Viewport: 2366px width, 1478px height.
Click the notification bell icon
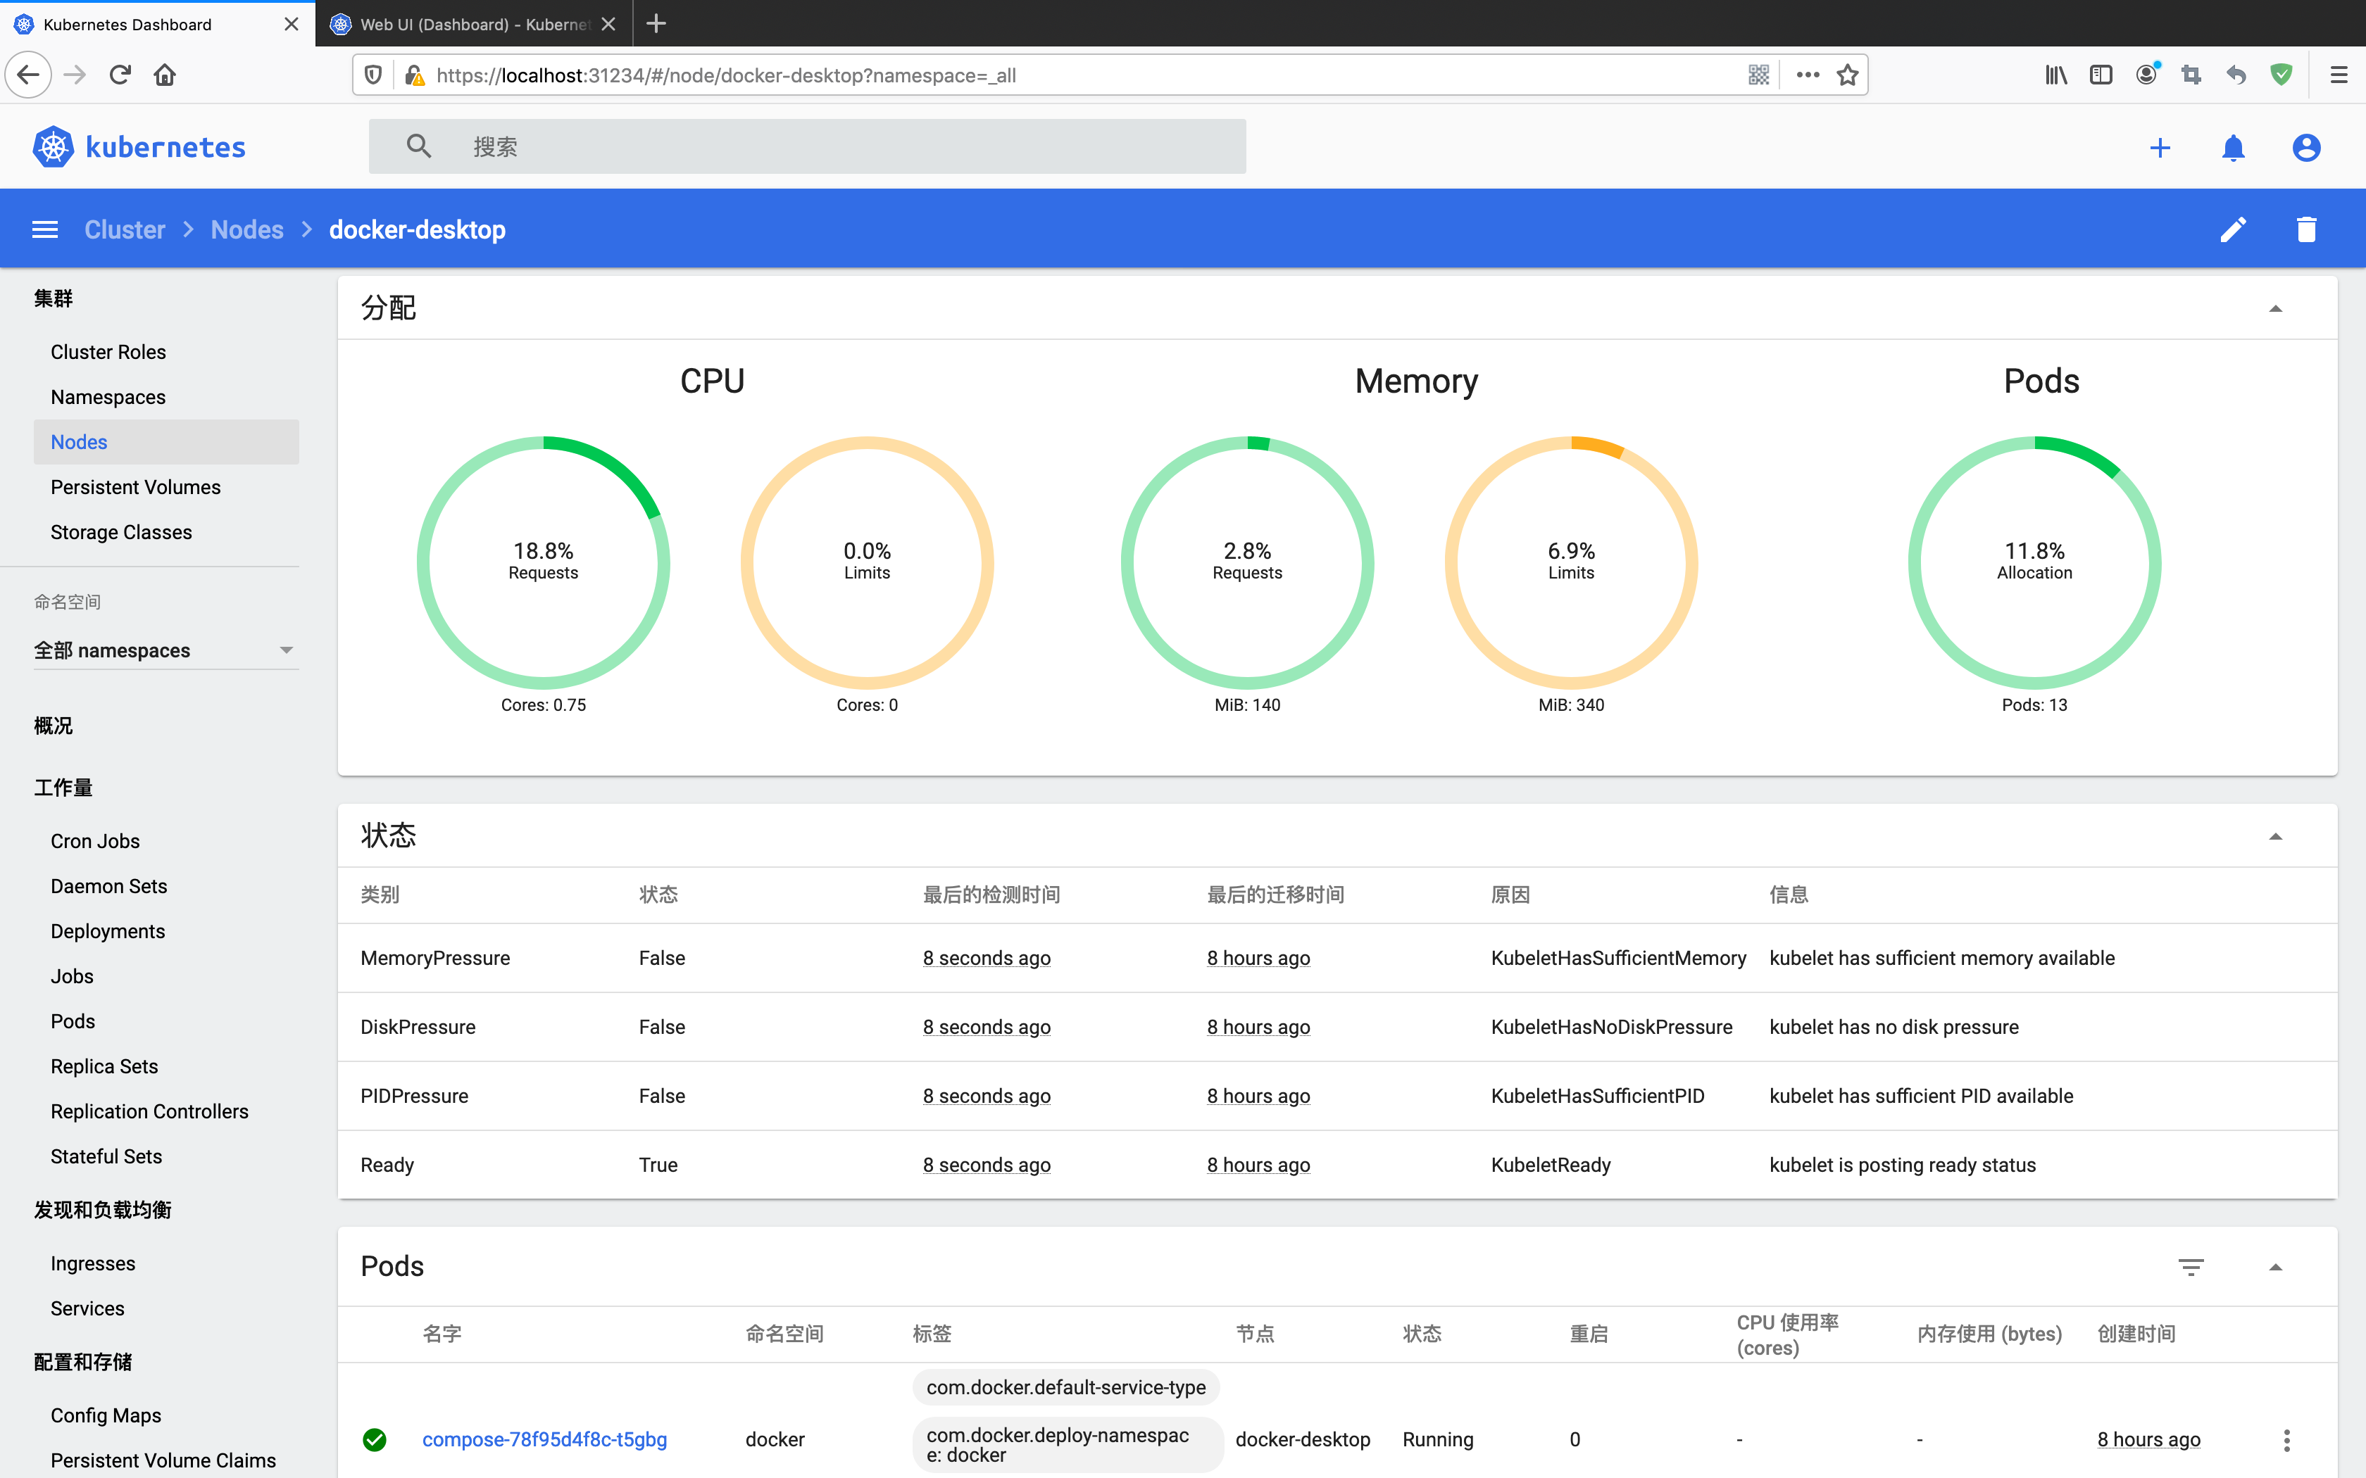tap(2233, 146)
